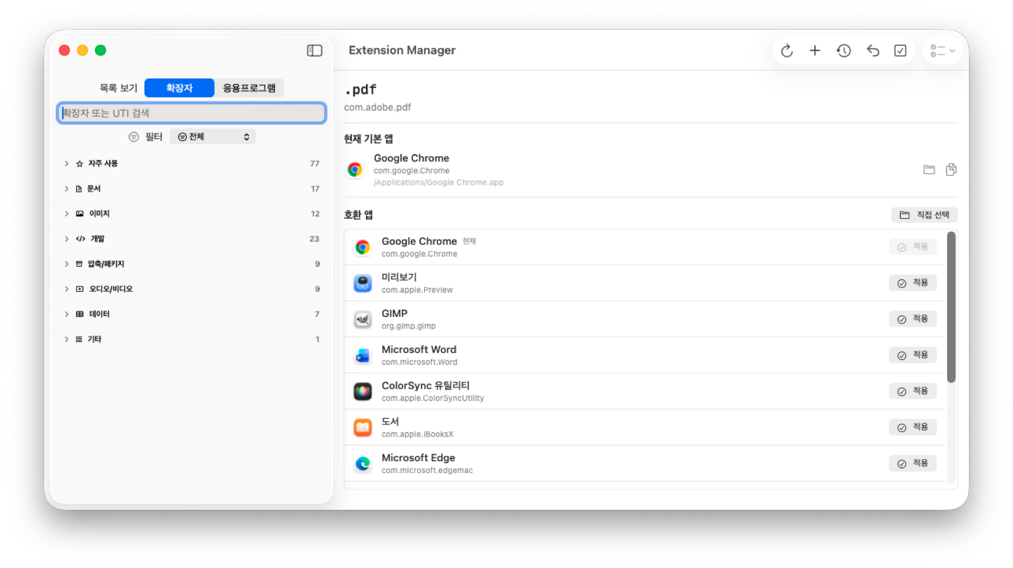Open the list options dropdown in toolbar
The image size is (1013, 568).
click(943, 51)
